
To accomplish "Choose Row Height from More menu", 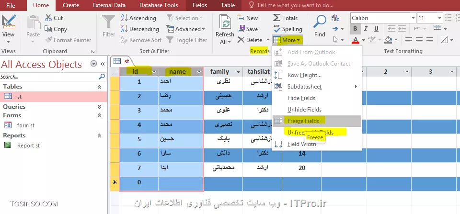I will [317, 75].
